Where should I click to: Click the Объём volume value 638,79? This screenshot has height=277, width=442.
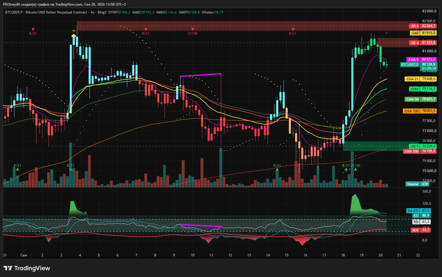218,12
